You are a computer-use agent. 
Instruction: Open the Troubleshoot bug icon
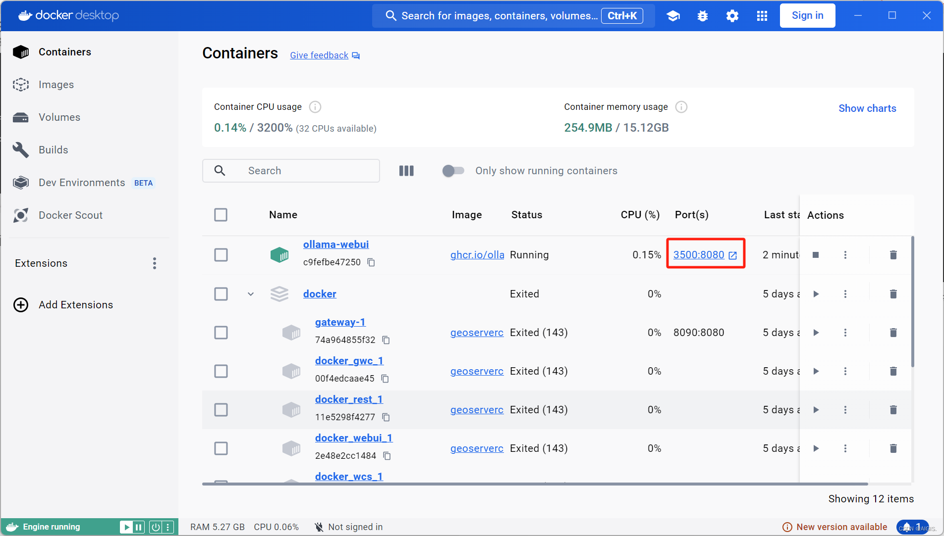click(x=703, y=16)
